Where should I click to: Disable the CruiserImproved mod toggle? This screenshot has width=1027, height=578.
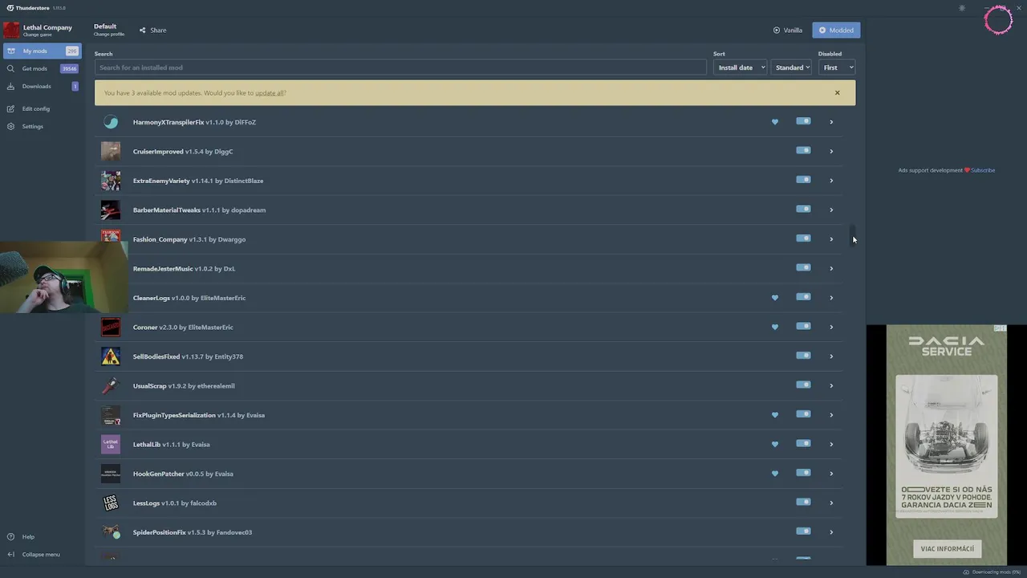pos(803,150)
